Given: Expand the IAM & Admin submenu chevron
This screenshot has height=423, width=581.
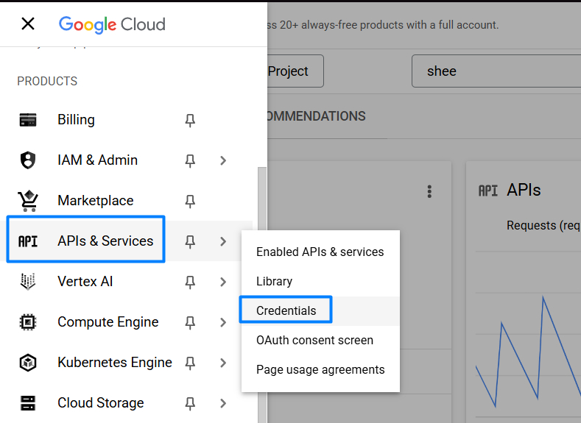Looking at the screenshot, I should tap(222, 160).
